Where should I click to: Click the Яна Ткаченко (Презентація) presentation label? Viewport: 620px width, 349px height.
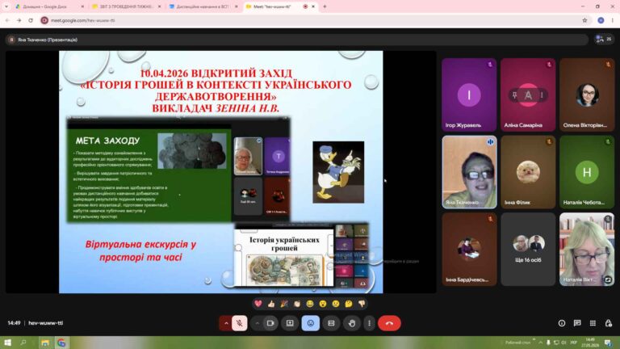coord(48,40)
